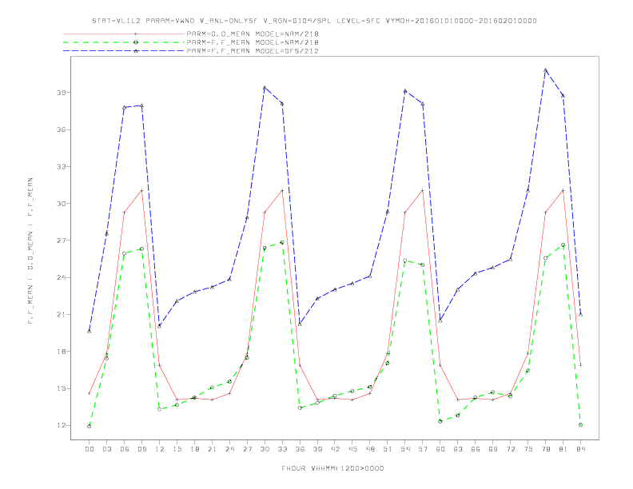Click the blue GFS triangle marker at hour 12
633x489 pixels.
click(x=160, y=326)
